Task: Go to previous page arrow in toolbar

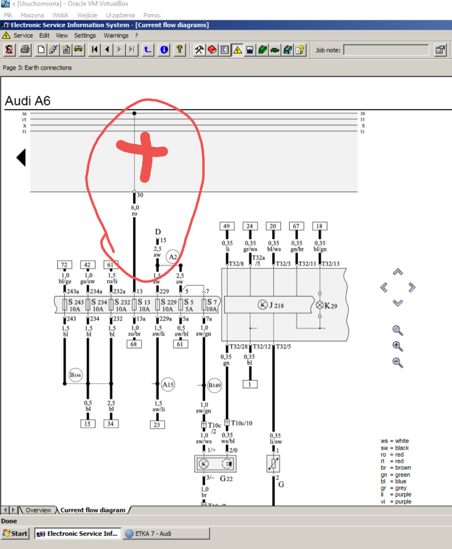Action: tap(107, 50)
